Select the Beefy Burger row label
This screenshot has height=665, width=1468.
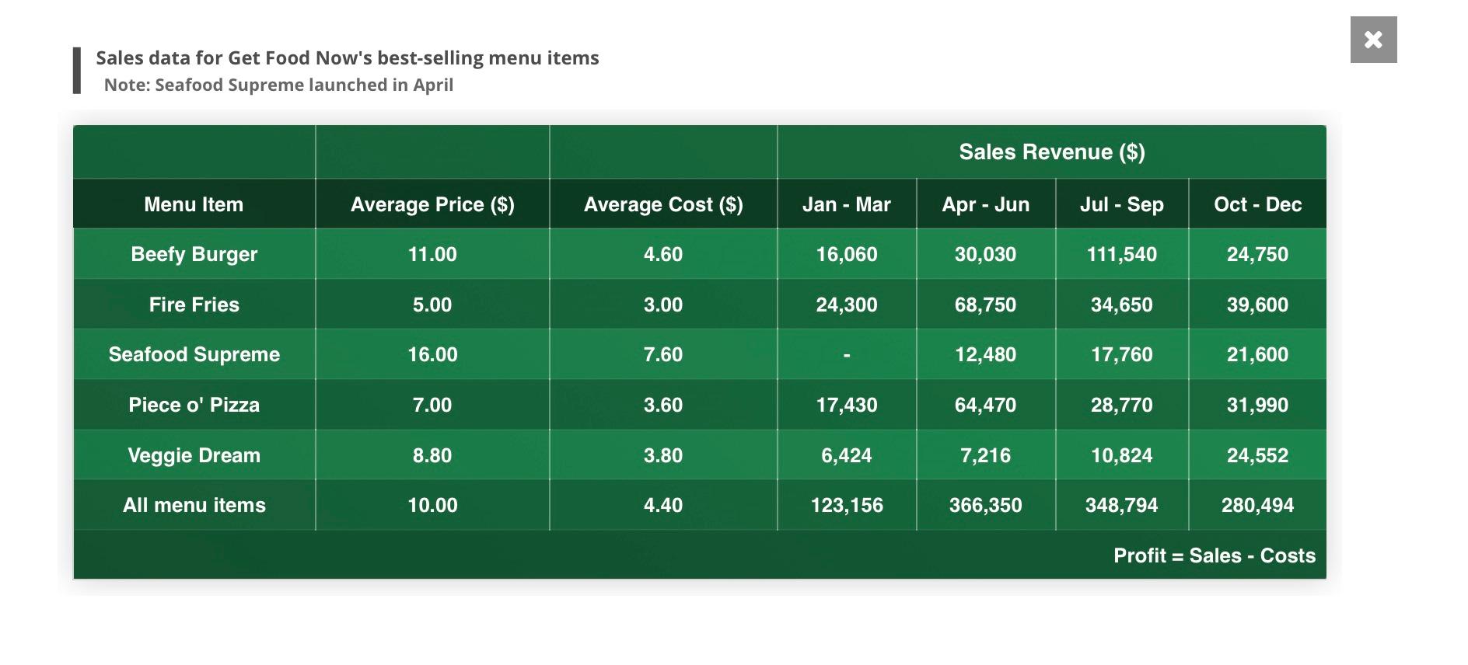[x=194, y=254]
